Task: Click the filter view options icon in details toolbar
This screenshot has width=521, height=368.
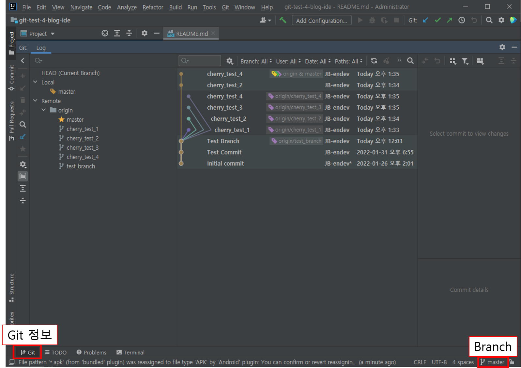Action: click(465, 61)
